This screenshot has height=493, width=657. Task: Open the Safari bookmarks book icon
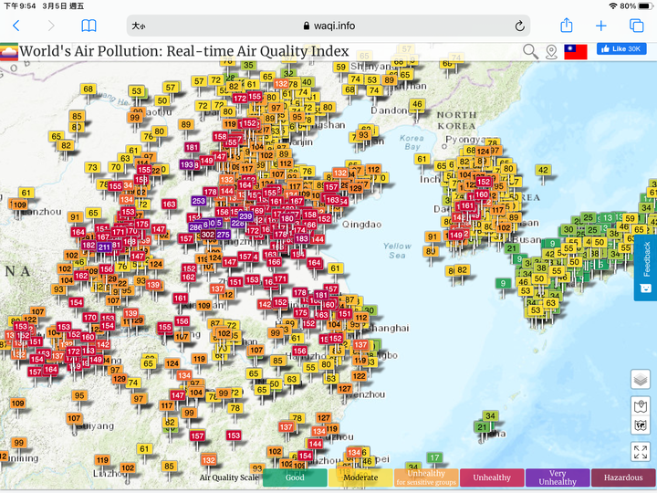tap(89, 26)
